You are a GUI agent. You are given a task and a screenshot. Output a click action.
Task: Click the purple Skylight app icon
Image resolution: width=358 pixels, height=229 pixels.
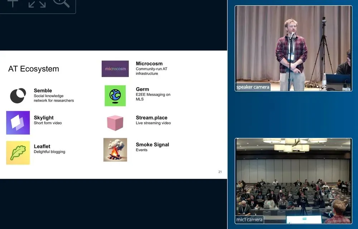(x=18, y=123)
